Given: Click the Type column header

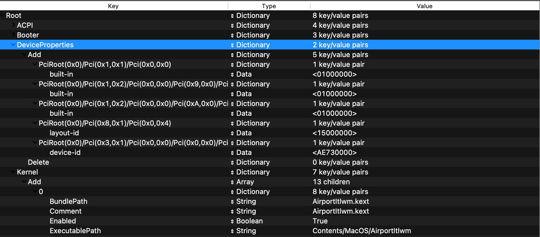Looking at the screenshot, I should pos(269,6).
